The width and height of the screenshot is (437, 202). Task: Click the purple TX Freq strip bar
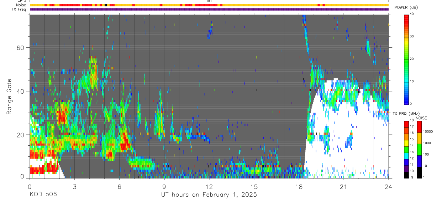click(209, 10)
